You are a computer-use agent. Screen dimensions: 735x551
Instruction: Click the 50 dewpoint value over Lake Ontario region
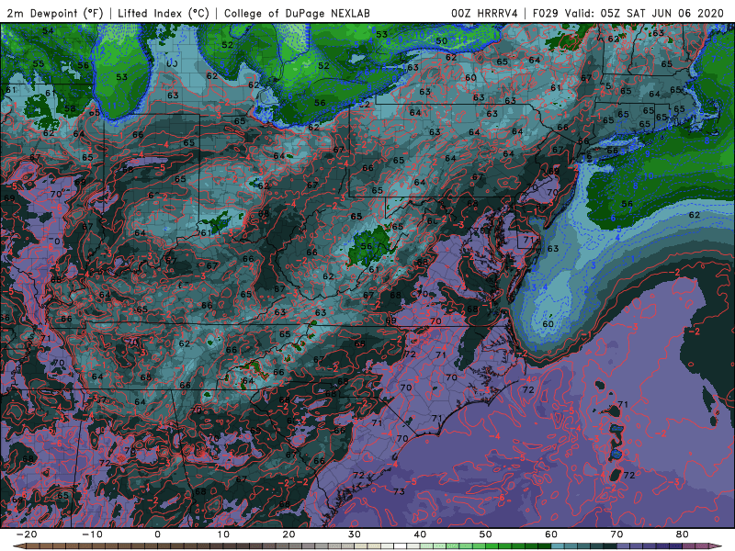coord(442,40)
